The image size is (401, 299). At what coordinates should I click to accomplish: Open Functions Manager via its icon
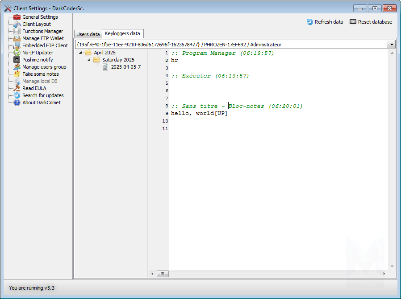pyautogui.click(x=17, y=31)
